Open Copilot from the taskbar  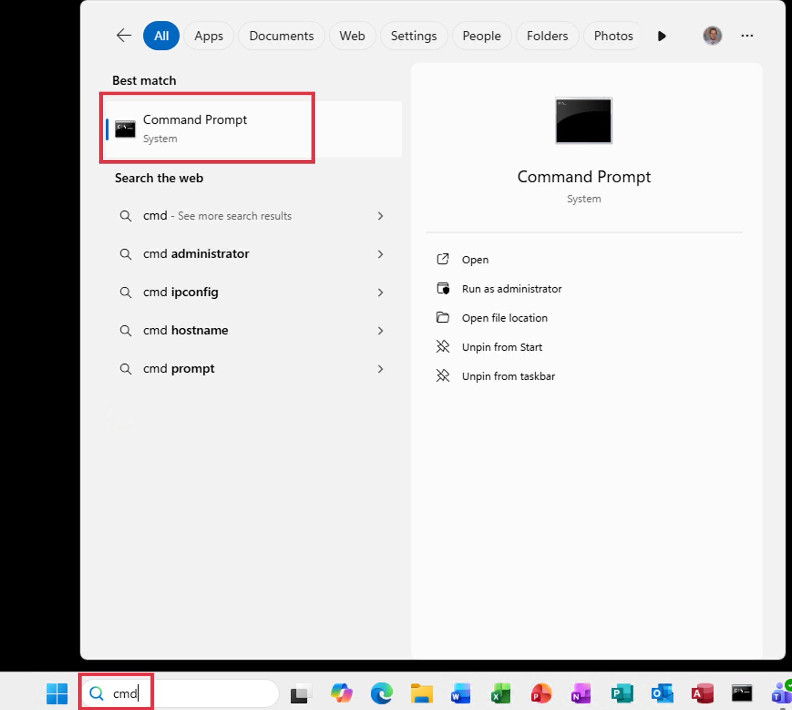tap(342, 693)
